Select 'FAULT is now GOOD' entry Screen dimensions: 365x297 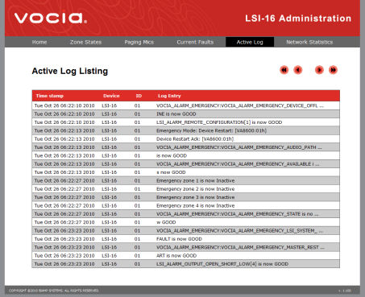point(185,239)
